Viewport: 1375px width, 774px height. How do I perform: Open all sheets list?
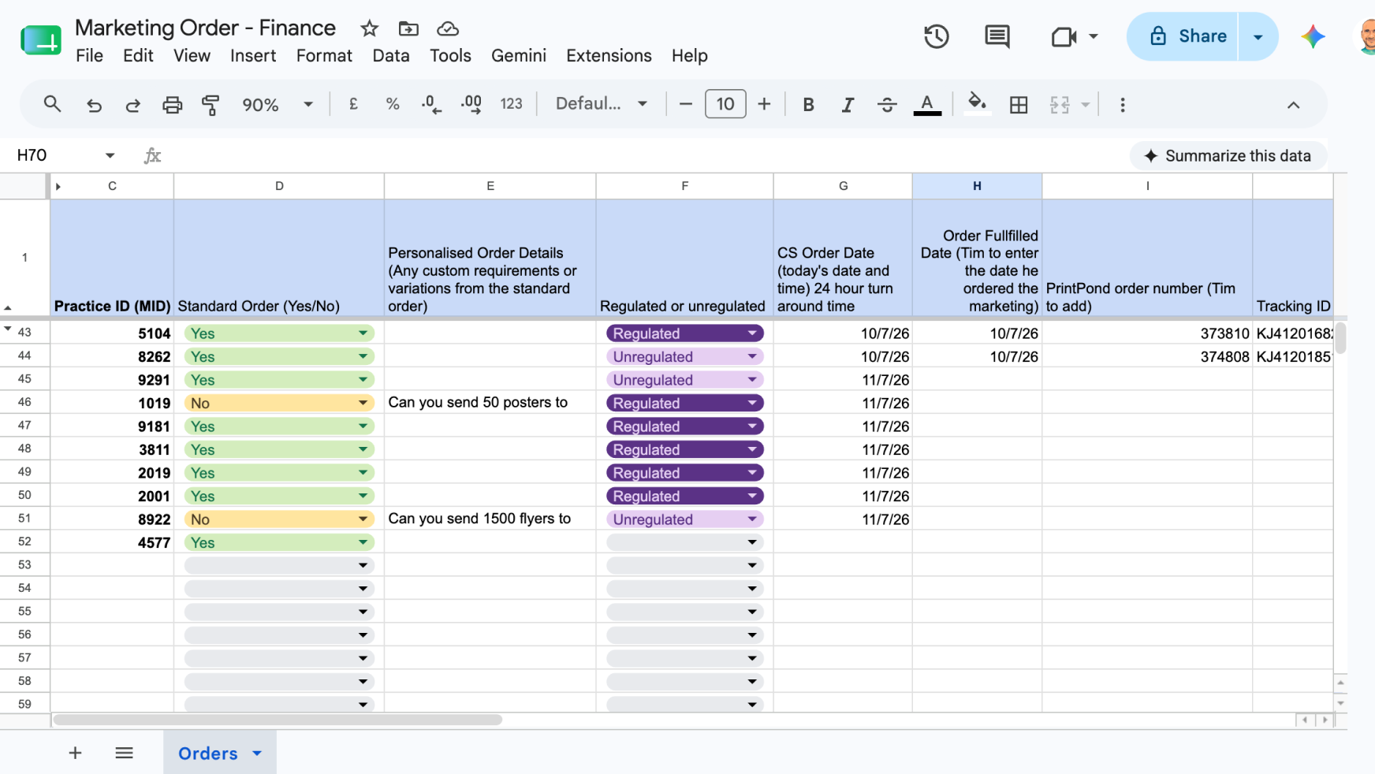tap(124, 753)
